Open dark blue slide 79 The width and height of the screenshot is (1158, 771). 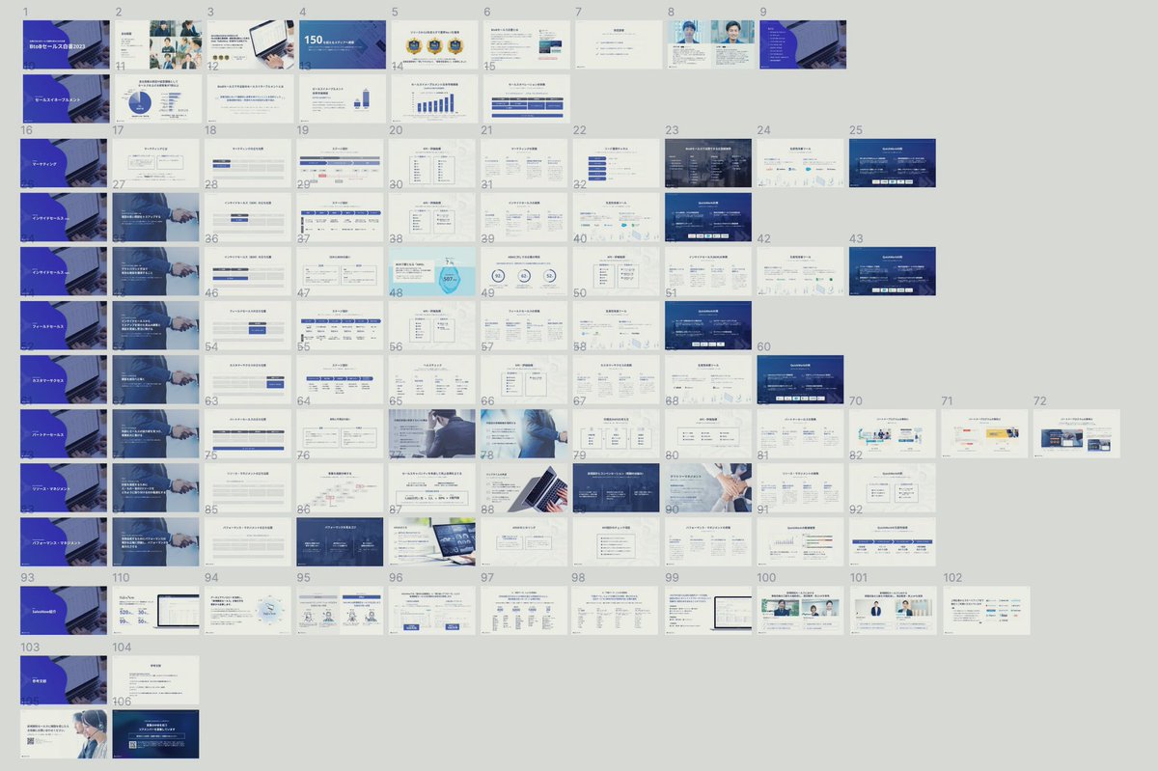coord(618,487)
